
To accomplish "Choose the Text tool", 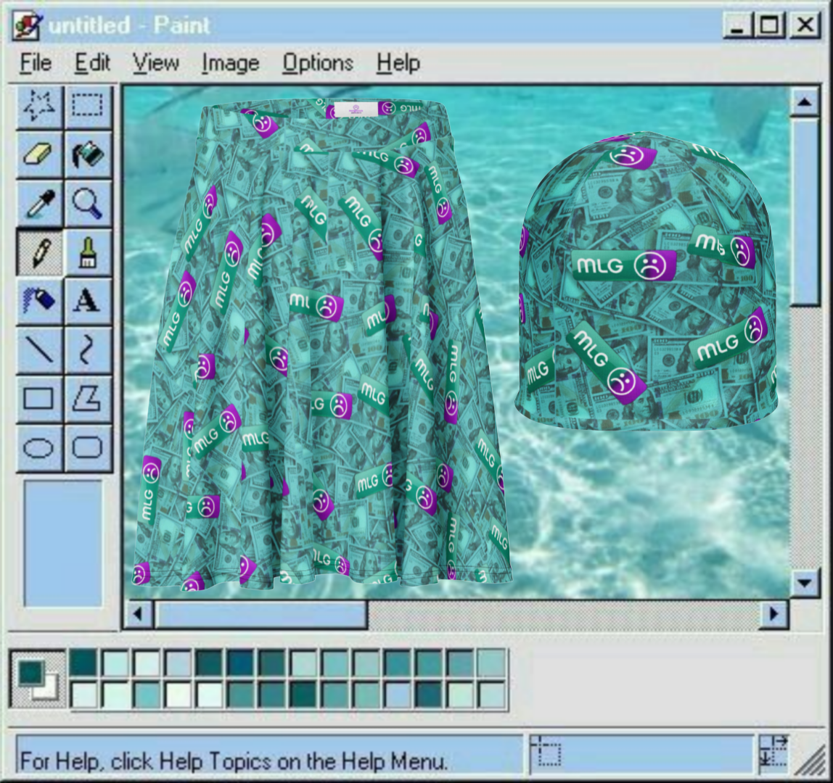I will click(88, 301).
